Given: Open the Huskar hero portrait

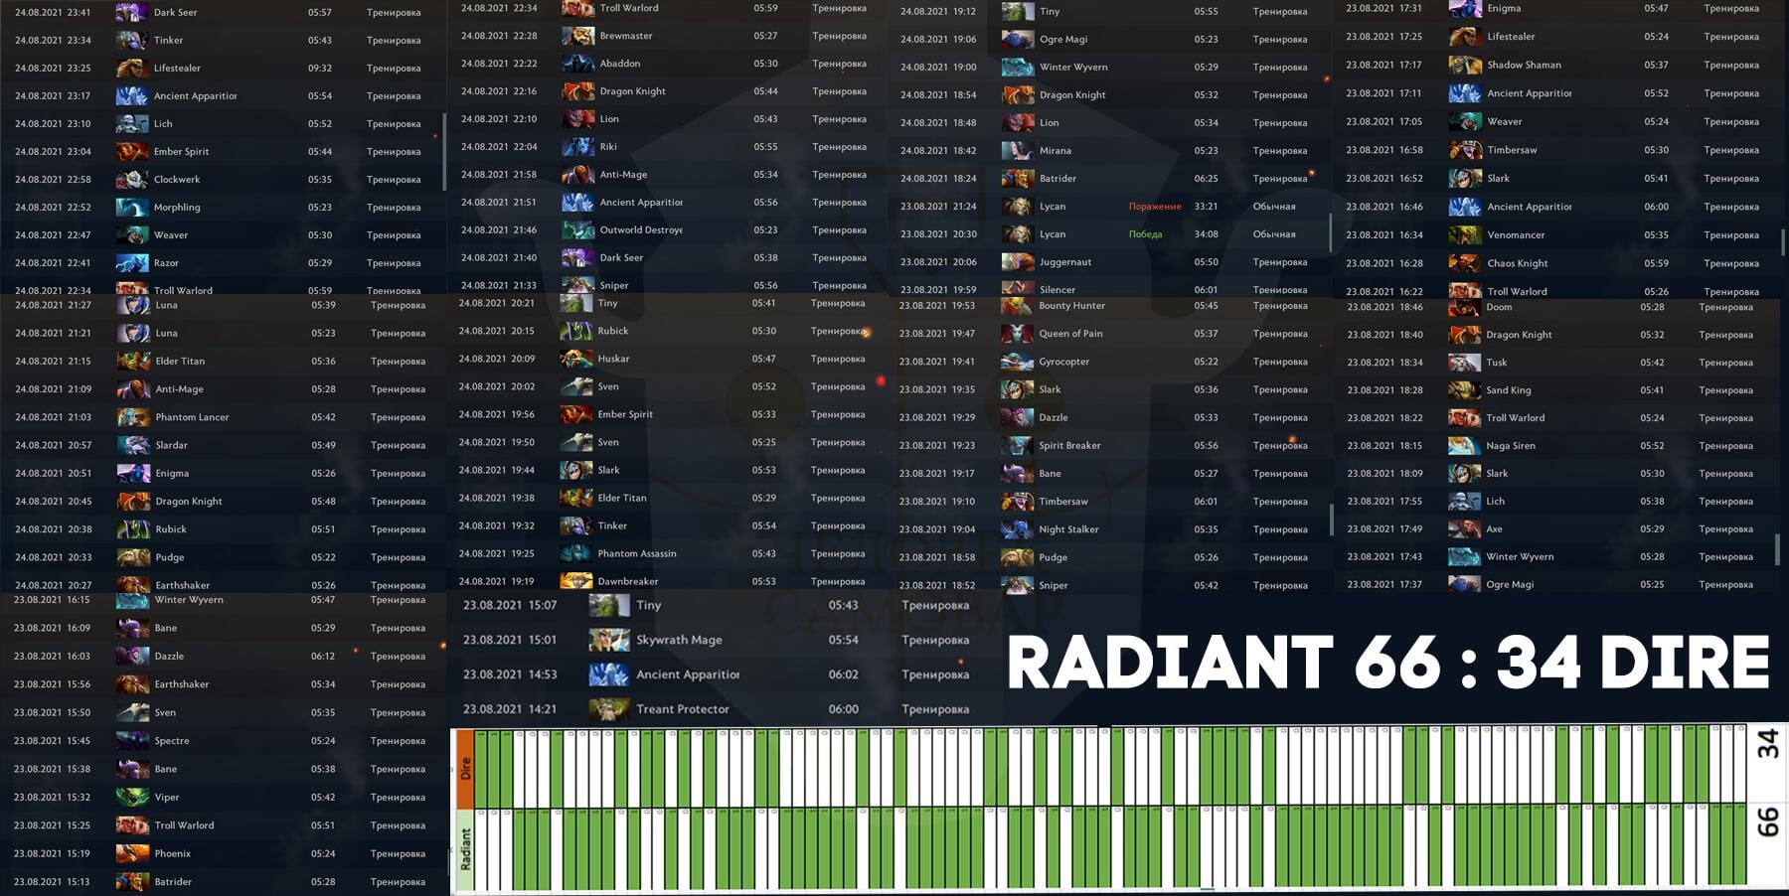Looking at the screenshot, I should coord(576,359).
